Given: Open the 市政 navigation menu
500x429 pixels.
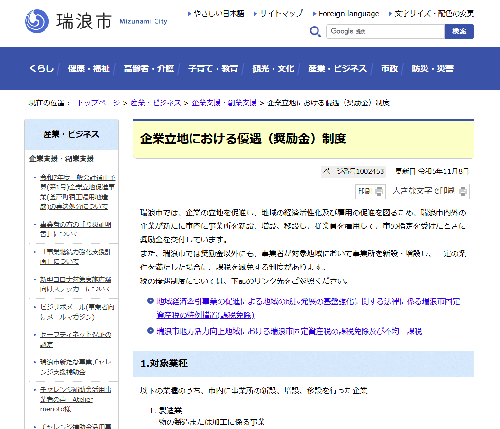Looking at the screenshot, I should (x=390, y=69).
